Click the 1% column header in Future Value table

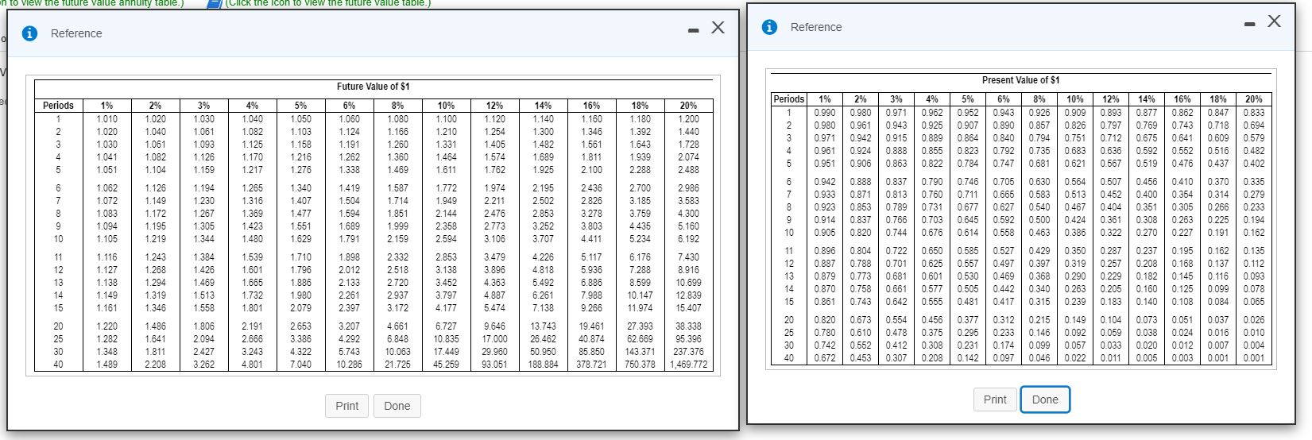[x=106, y=106]
